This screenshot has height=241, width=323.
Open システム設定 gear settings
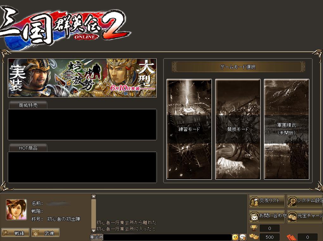coord(305,201)
